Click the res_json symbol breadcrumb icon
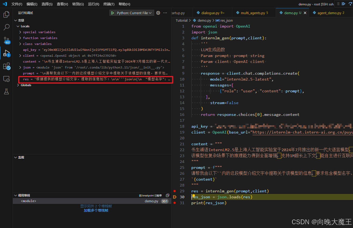The image size is (353, 228). [217, 20]
